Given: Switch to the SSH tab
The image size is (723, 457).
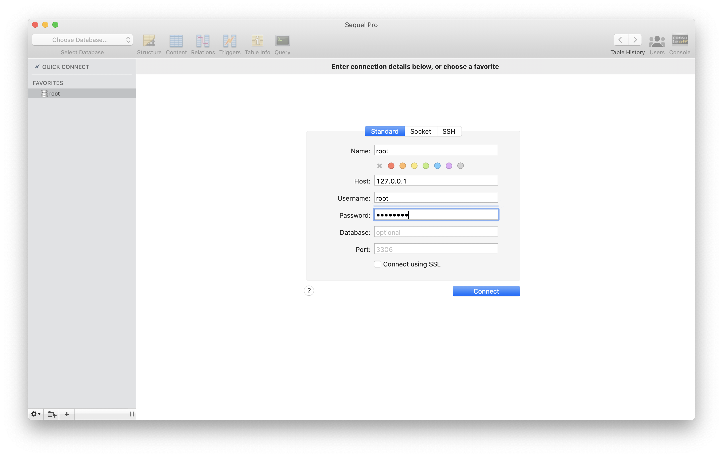Looking at the screenshot, I should [x=448, y=131].
